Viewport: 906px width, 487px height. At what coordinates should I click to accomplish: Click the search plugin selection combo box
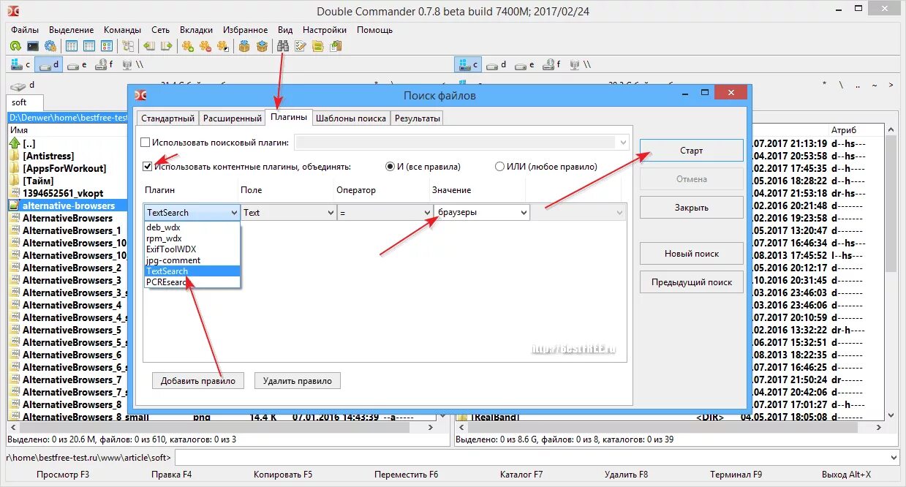click(461, 143)
